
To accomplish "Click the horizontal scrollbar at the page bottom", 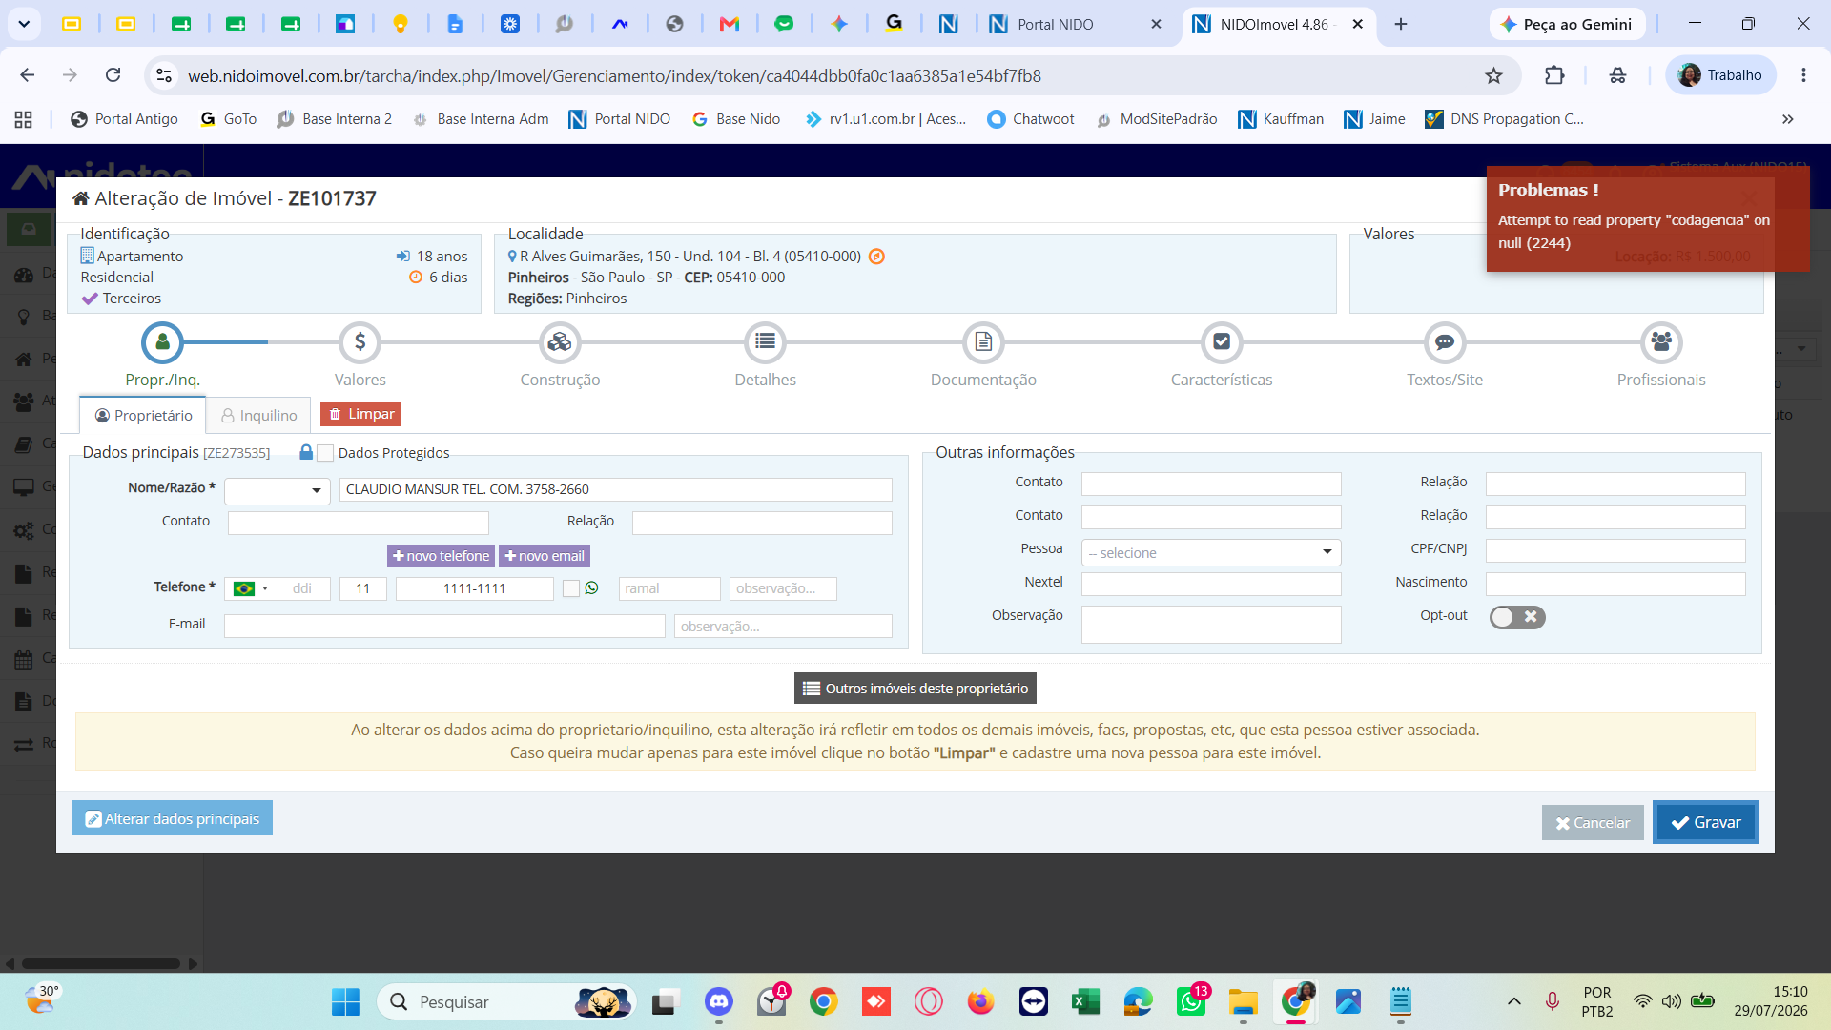I will pos(100,964).
